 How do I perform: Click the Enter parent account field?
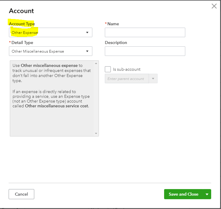(127, 79)
